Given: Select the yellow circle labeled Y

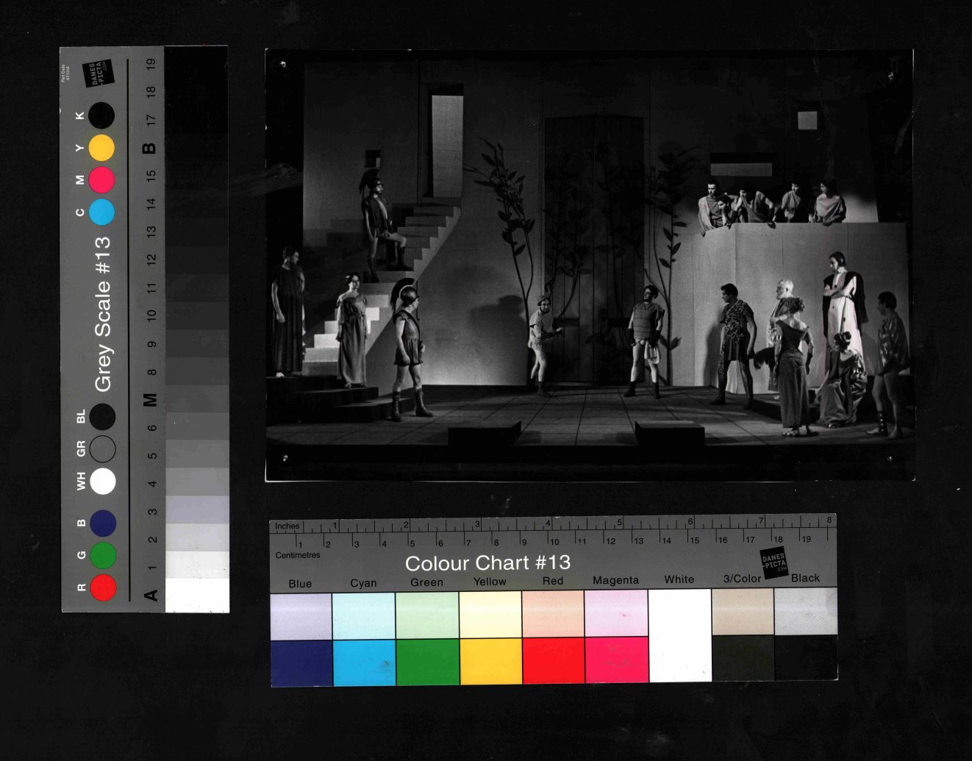Looking at the screenshot, I should click(x=101, y=148).
